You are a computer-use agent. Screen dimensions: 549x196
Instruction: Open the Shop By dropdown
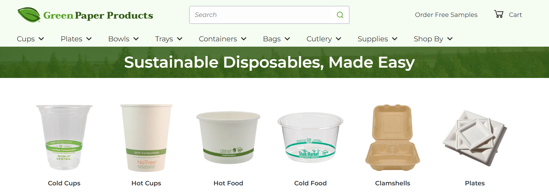click(x=433, y=39)
